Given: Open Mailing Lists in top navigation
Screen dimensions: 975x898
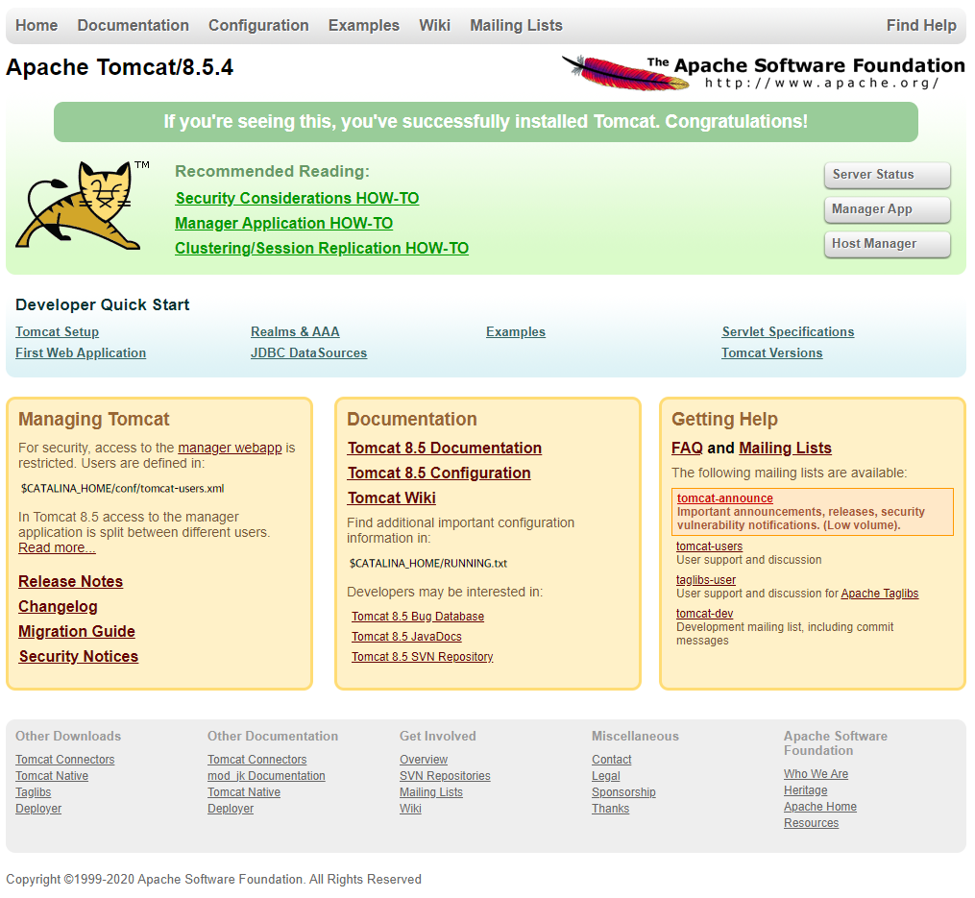Looking at the screenshot, I should (516, 26).
